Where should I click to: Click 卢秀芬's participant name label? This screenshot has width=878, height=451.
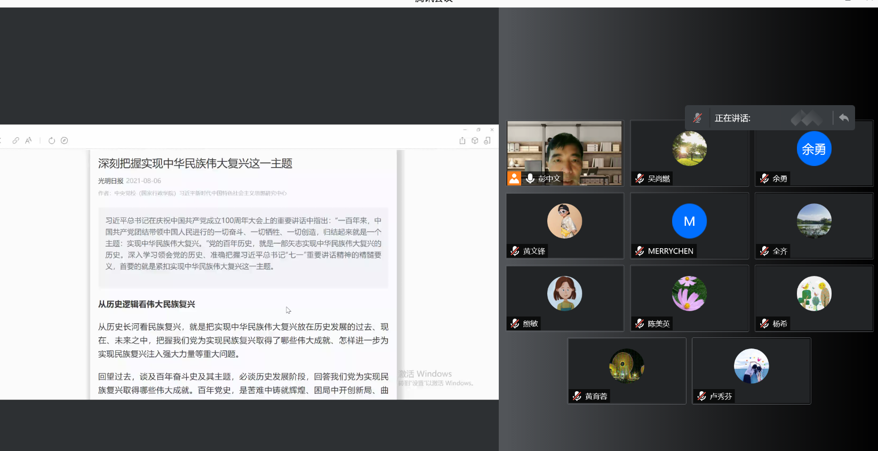721,396
